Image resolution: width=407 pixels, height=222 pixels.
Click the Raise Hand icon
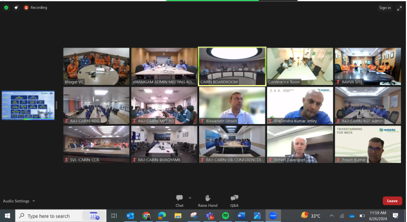point(207,198)
